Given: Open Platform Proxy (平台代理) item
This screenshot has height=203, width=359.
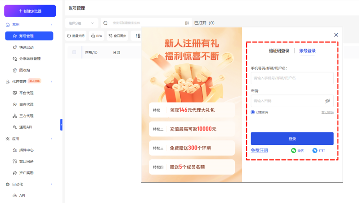Looking at the screenshot, I should [26, 93].
